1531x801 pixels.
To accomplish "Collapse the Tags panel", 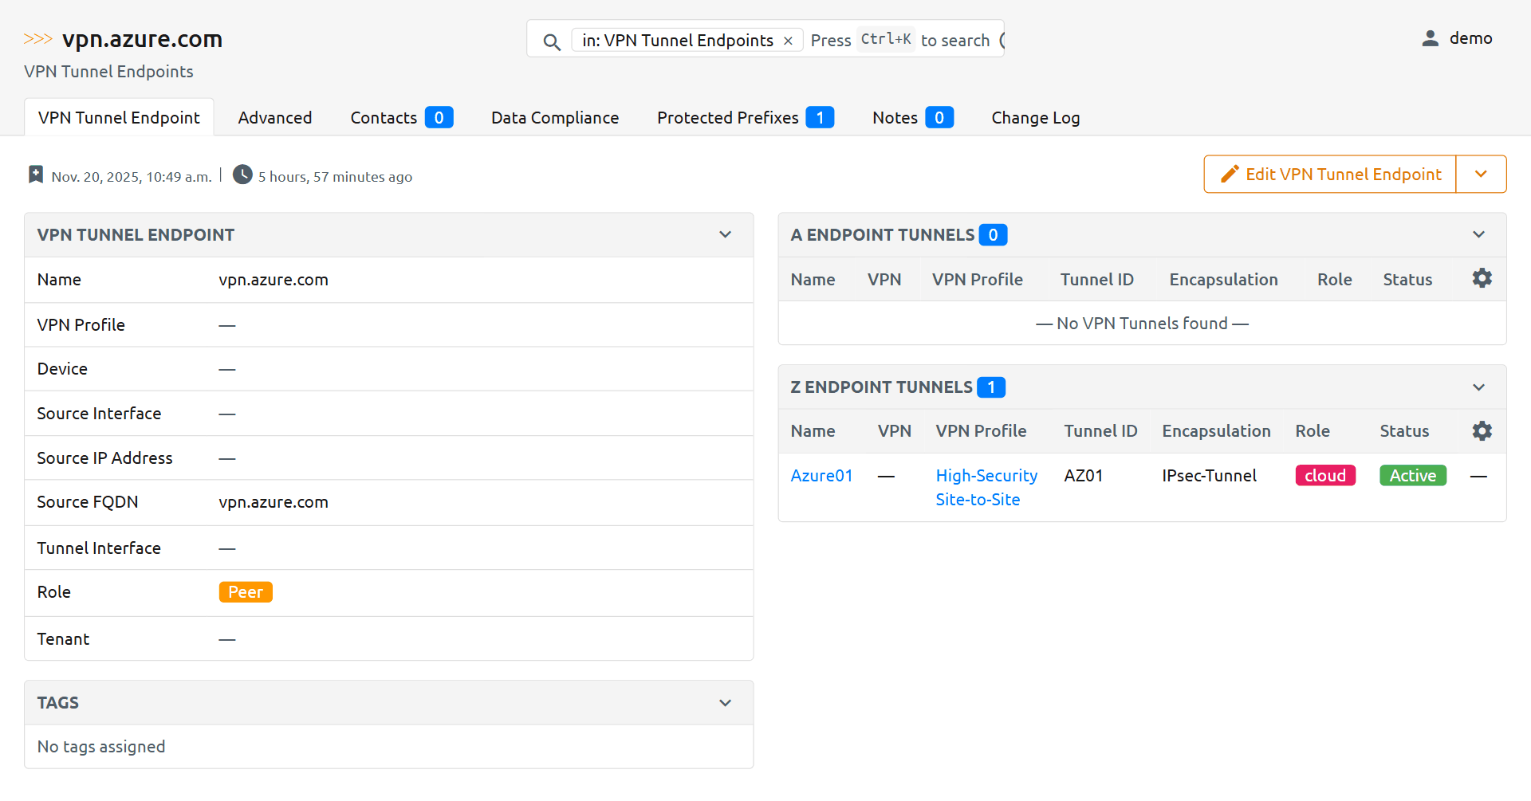I will pyautogui.click(x=725, y=703).
